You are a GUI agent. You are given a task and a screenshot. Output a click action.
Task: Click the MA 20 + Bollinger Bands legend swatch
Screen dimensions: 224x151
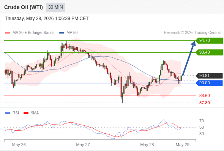pos(8,33)
